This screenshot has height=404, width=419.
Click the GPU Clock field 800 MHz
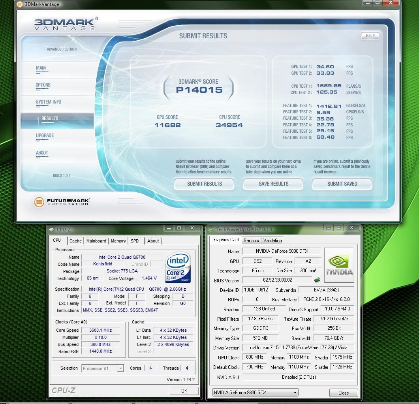[254, 357]
